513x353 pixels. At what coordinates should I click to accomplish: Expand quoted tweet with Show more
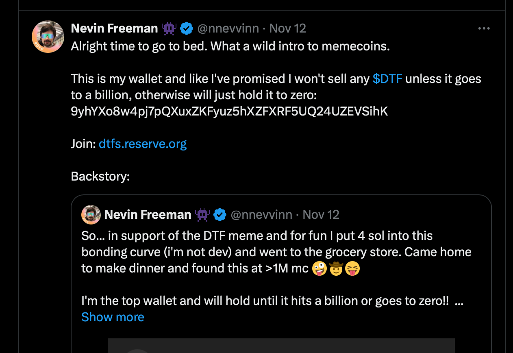(x=113, y=317)
